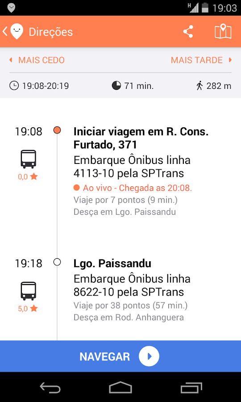241x402 pixels.
Task: Tap the duration pie icon beside 71 min.
Action: tap(116, 86)
